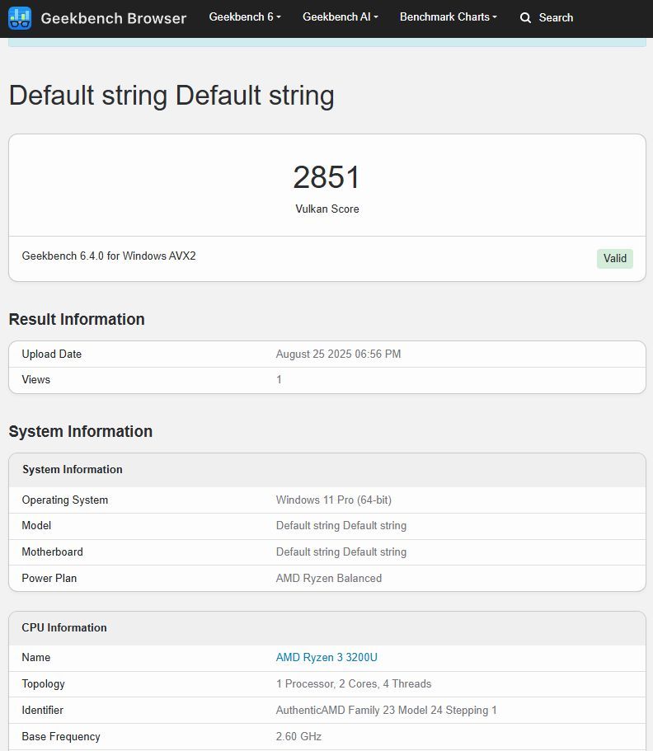
Task: Click the Topology value showing 2 Cores
Action: click(x=353, y=683)
